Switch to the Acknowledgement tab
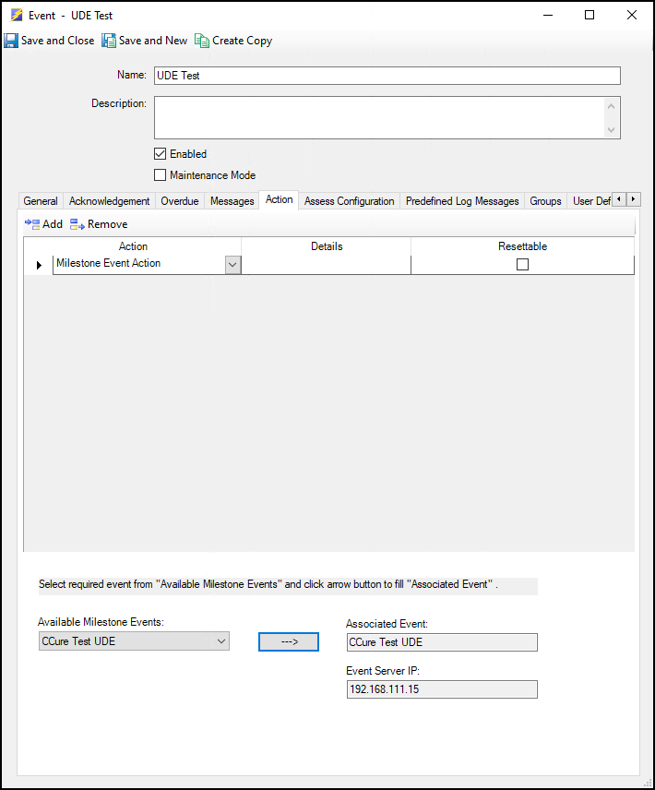The image size is (655, 790). tap(109, 201)
